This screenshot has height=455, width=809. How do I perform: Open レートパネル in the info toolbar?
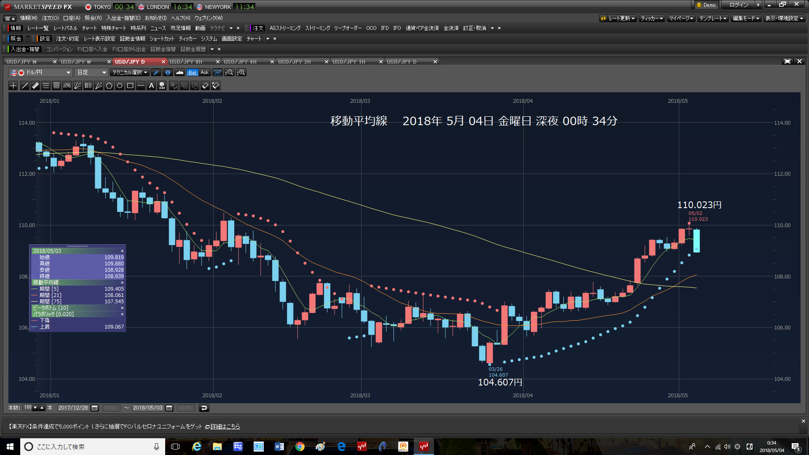(x=65, y=28)
